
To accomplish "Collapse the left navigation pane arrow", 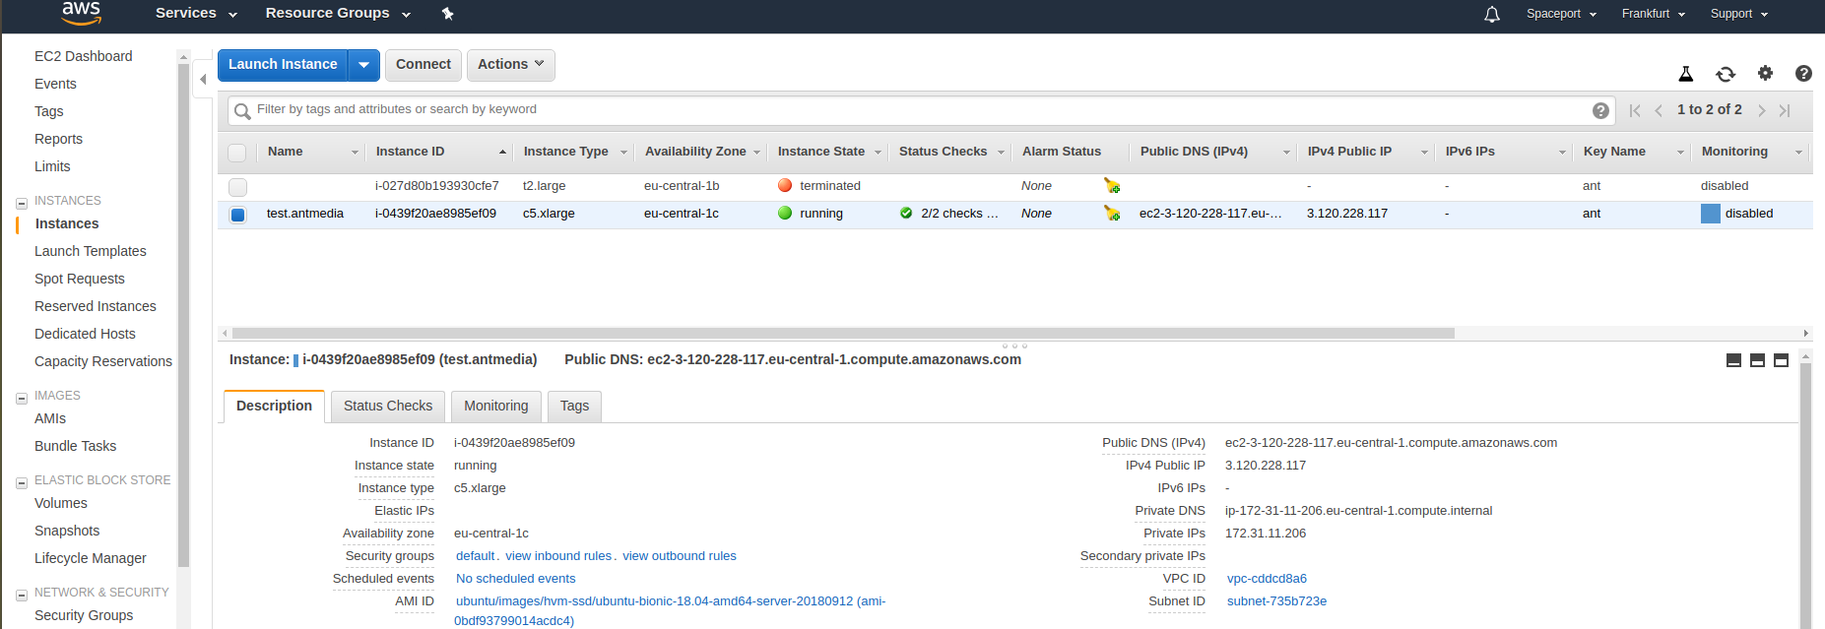I will click(x=203, y=79).
